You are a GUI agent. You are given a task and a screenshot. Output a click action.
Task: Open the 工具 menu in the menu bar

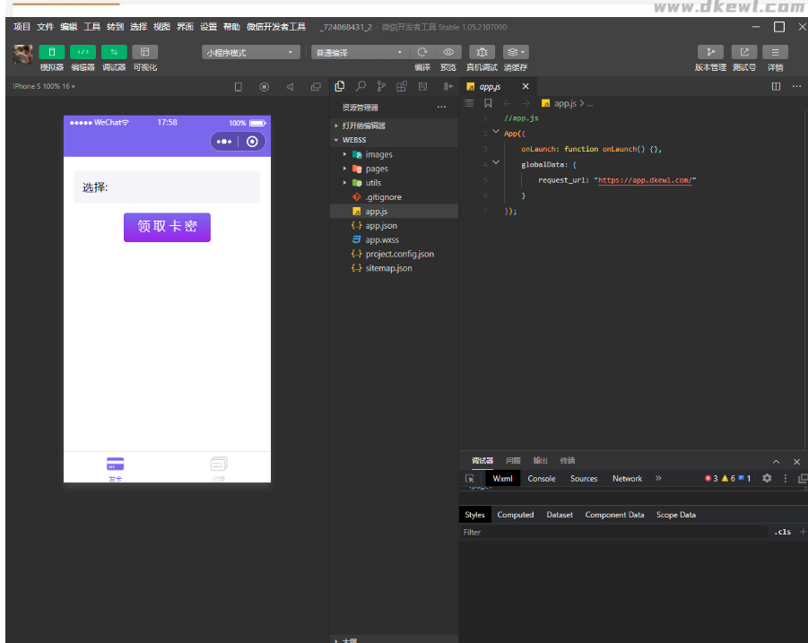[91, 27]
